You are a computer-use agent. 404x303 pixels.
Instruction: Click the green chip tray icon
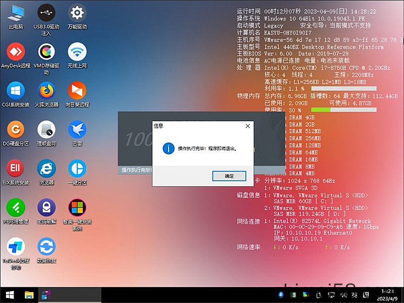coord(293,295)
